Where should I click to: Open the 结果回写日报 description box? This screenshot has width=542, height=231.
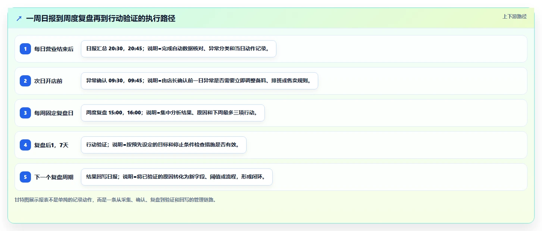click(177, 177)
